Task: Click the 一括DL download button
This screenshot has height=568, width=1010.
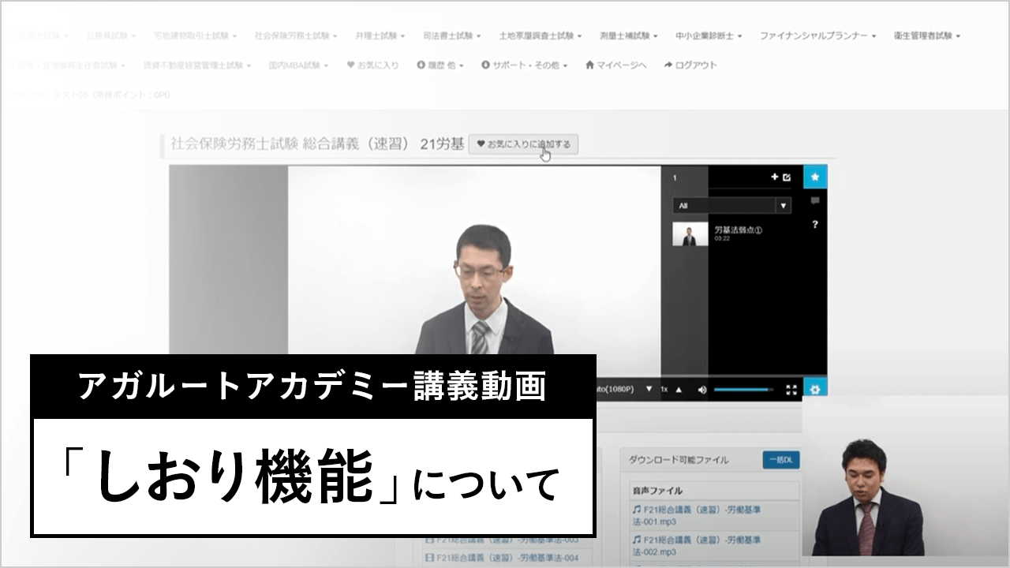Action: click(780, 460)
